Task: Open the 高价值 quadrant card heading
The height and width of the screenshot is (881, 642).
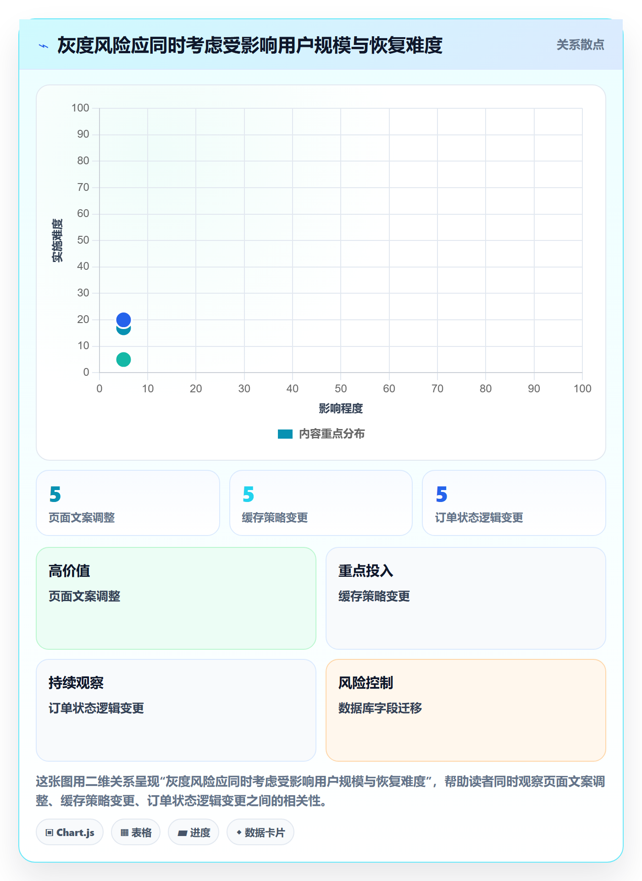Action: click(69, 571)
